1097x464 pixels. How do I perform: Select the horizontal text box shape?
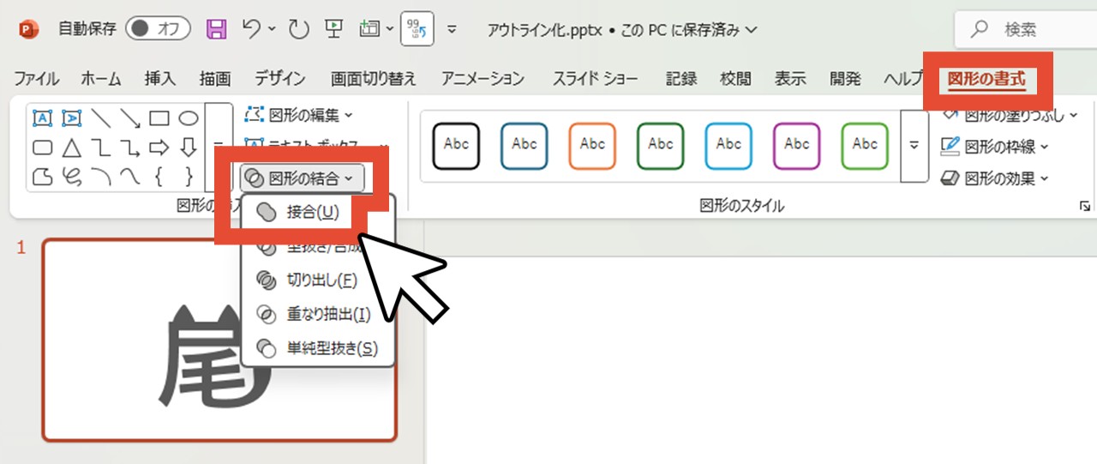coord(42,118)
